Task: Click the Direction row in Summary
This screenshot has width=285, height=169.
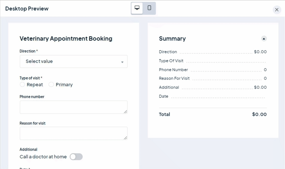Action: coord(168,52)
